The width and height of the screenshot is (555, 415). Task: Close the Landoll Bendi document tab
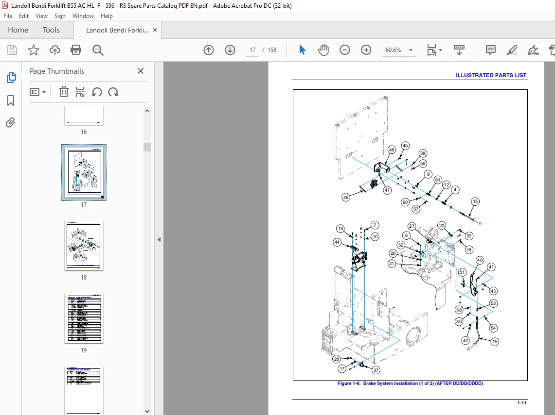pyautogui.click(x=155, y=30)
